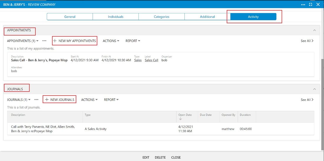Click the Sales Call label link
324x161 pixels.
(151, 60)
